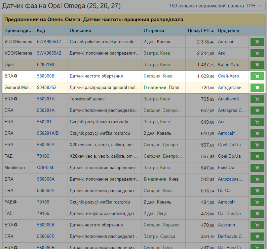Click plus icon next to ERA 470,00 row
Screen dimensions: 267x249
tap(16, 225)
